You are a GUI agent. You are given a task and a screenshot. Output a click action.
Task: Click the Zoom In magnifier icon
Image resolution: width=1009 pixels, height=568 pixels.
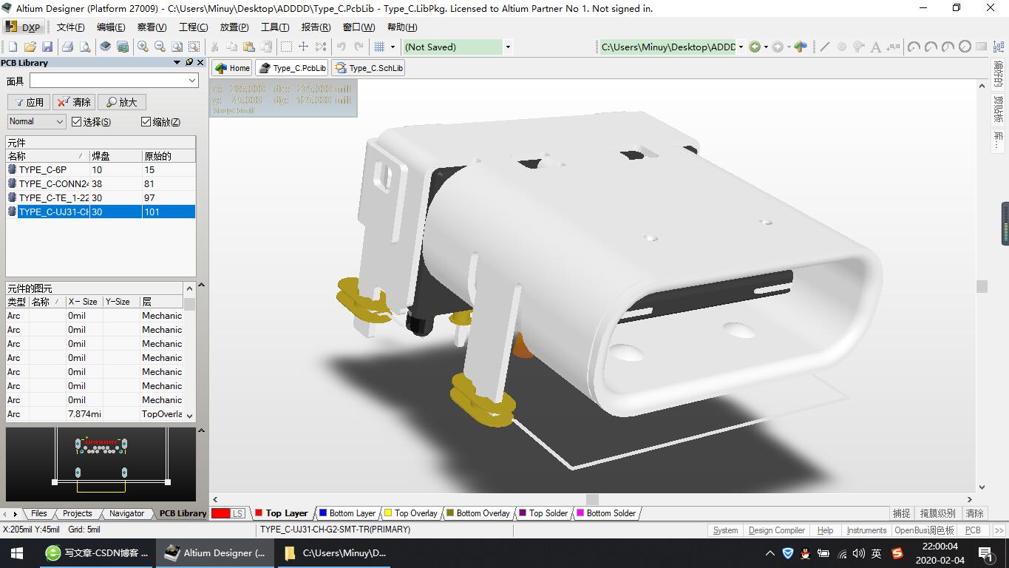click(143, 47)
